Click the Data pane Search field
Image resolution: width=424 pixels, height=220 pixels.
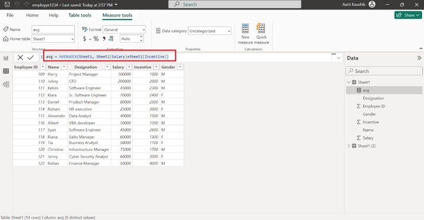point(384,71)
